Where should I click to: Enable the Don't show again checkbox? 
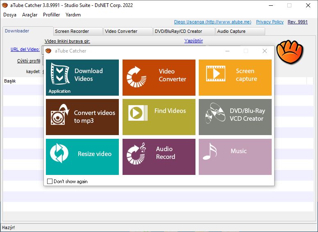pos(50,181)
